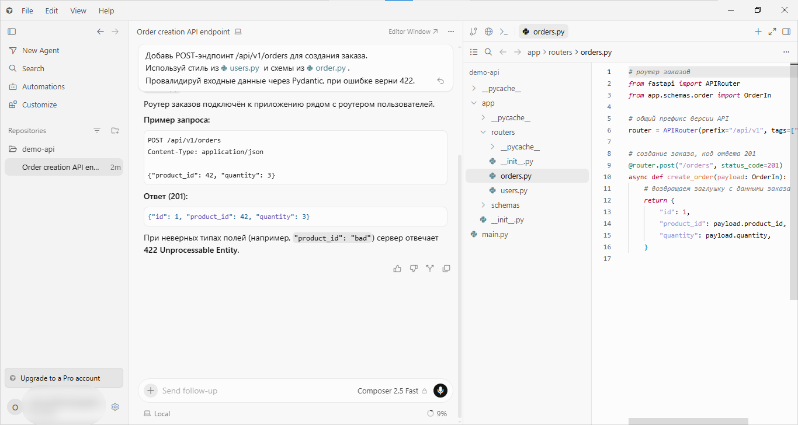Image resolution: width=798 pixels, height=425 pixels.
Task: Add a new editor tab with plus icon
Action: (x=758, y=32)
